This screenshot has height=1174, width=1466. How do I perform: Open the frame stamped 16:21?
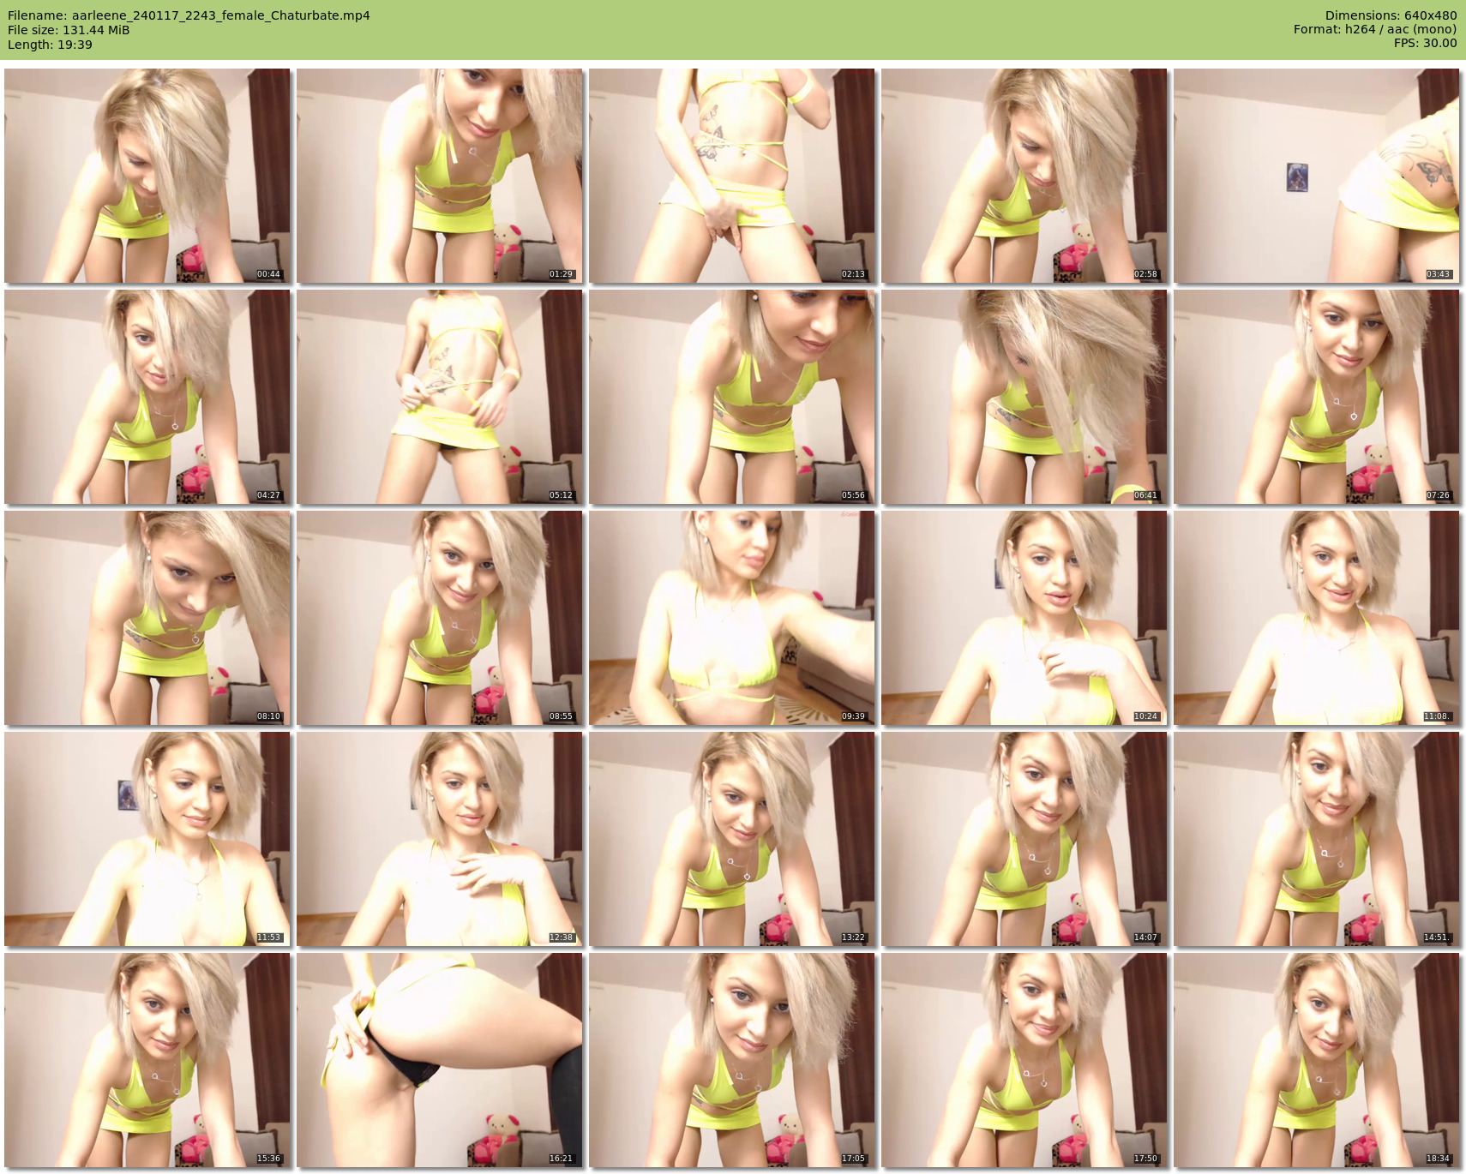coord(440,1060)
